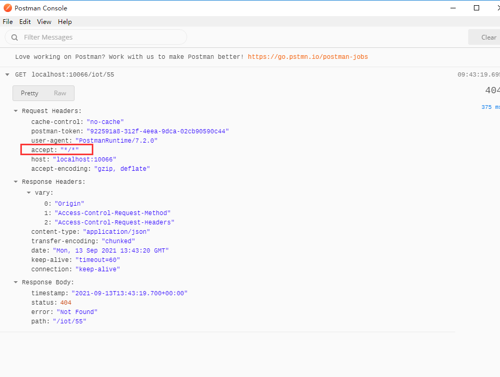Viewport: 500px width, 377px height.
Task: Click the search magnifier icon
Action: coord(15,37)
